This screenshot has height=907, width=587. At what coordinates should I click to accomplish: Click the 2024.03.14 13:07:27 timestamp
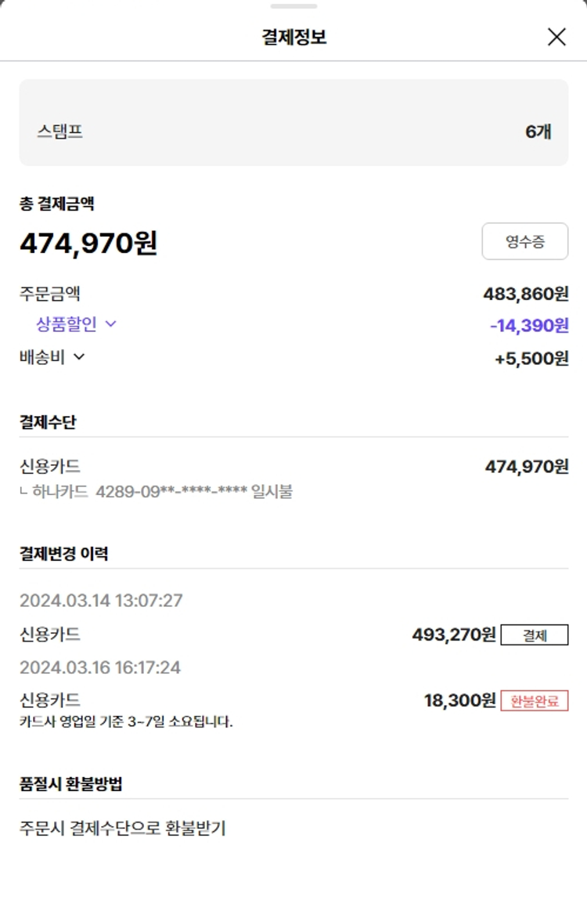point(101,601)
